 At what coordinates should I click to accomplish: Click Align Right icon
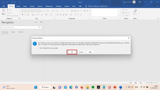pyautogui.click(x=63, y=15)
